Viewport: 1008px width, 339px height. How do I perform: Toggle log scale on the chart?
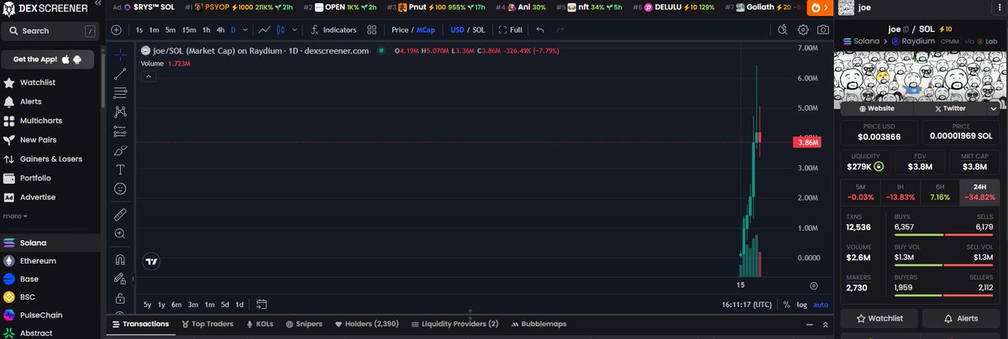click(x=801, y=305)
